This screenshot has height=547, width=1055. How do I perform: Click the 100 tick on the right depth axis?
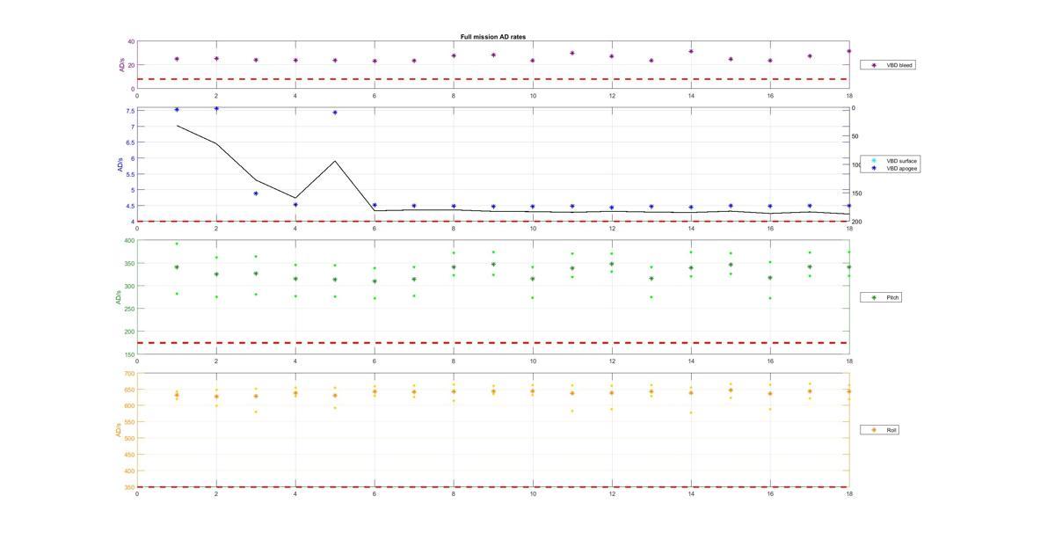857,164
